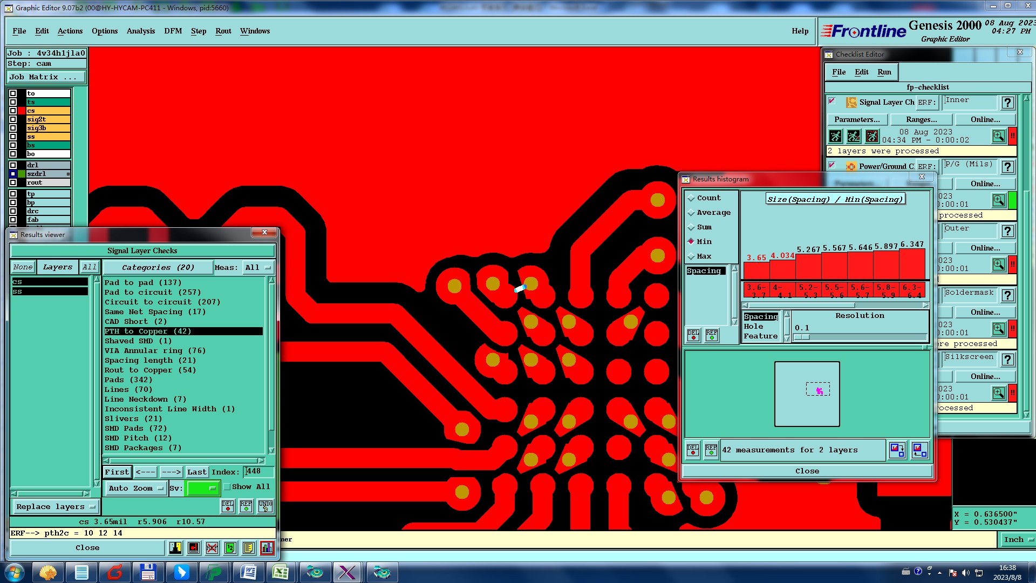
Task: Open the results histogram chart icon
Action: click(x=267, y=548)
